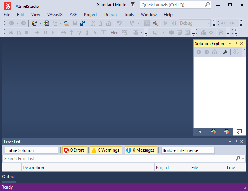Open Solution Explorer properties wrench icon
The height and width of the screenshot is (191, 248).
click(225, 52)
